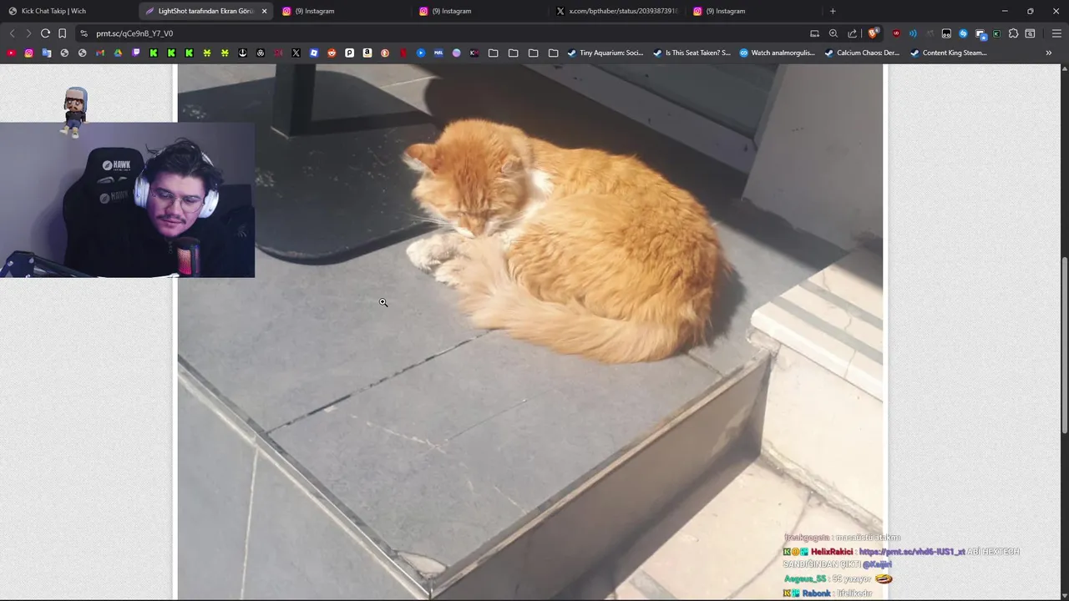Image resolution: width=1069 pixels, height=601 pixels.
Task: Switch to the last Instagram tab
Action: click(x=753, y=11)
